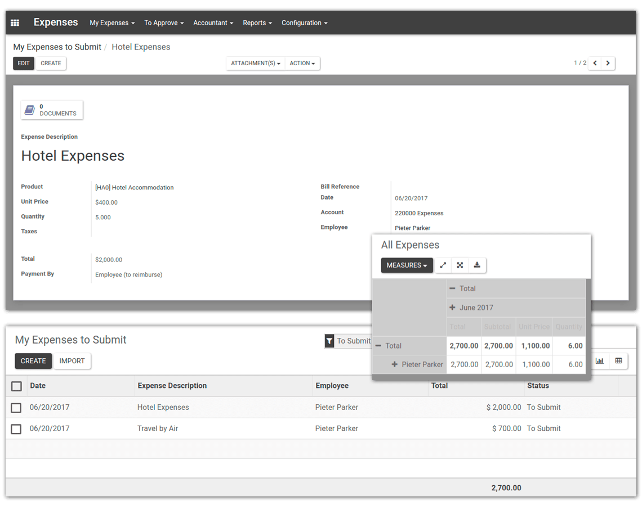Open the MEASURES dropdown
Viewport: 642px width, 506px height.
407,265
